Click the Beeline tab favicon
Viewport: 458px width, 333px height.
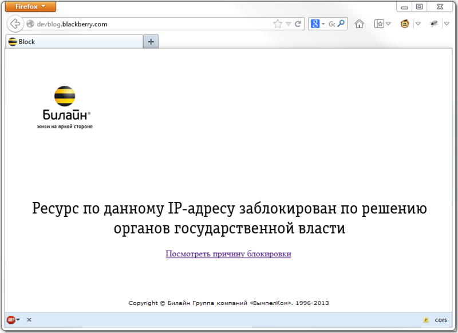click(13, 42)
